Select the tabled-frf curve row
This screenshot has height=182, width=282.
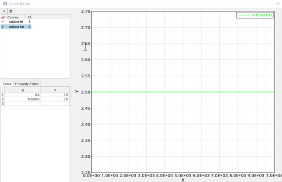point(16,22)
